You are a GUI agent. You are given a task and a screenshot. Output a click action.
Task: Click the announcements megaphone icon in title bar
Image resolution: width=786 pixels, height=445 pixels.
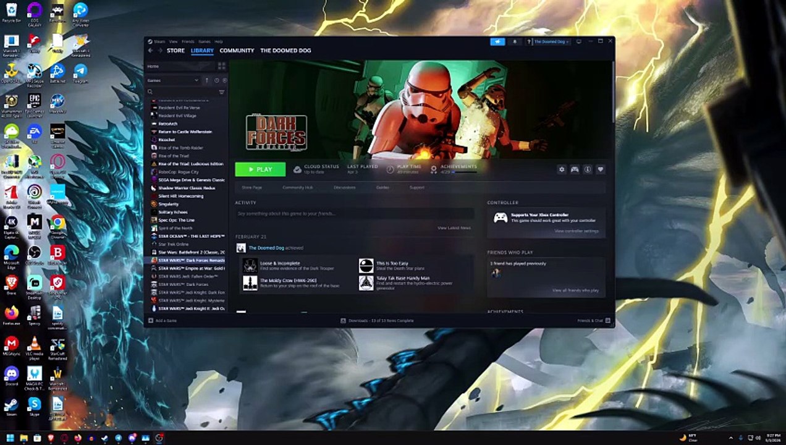497,41
